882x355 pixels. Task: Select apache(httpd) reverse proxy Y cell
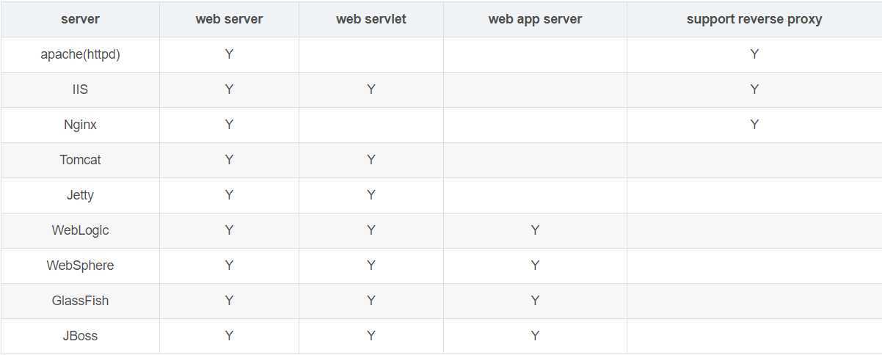coord(754,54)
